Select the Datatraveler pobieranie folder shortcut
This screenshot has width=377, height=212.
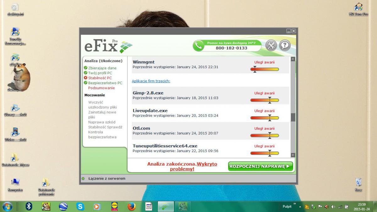click(x=46, y=187)
